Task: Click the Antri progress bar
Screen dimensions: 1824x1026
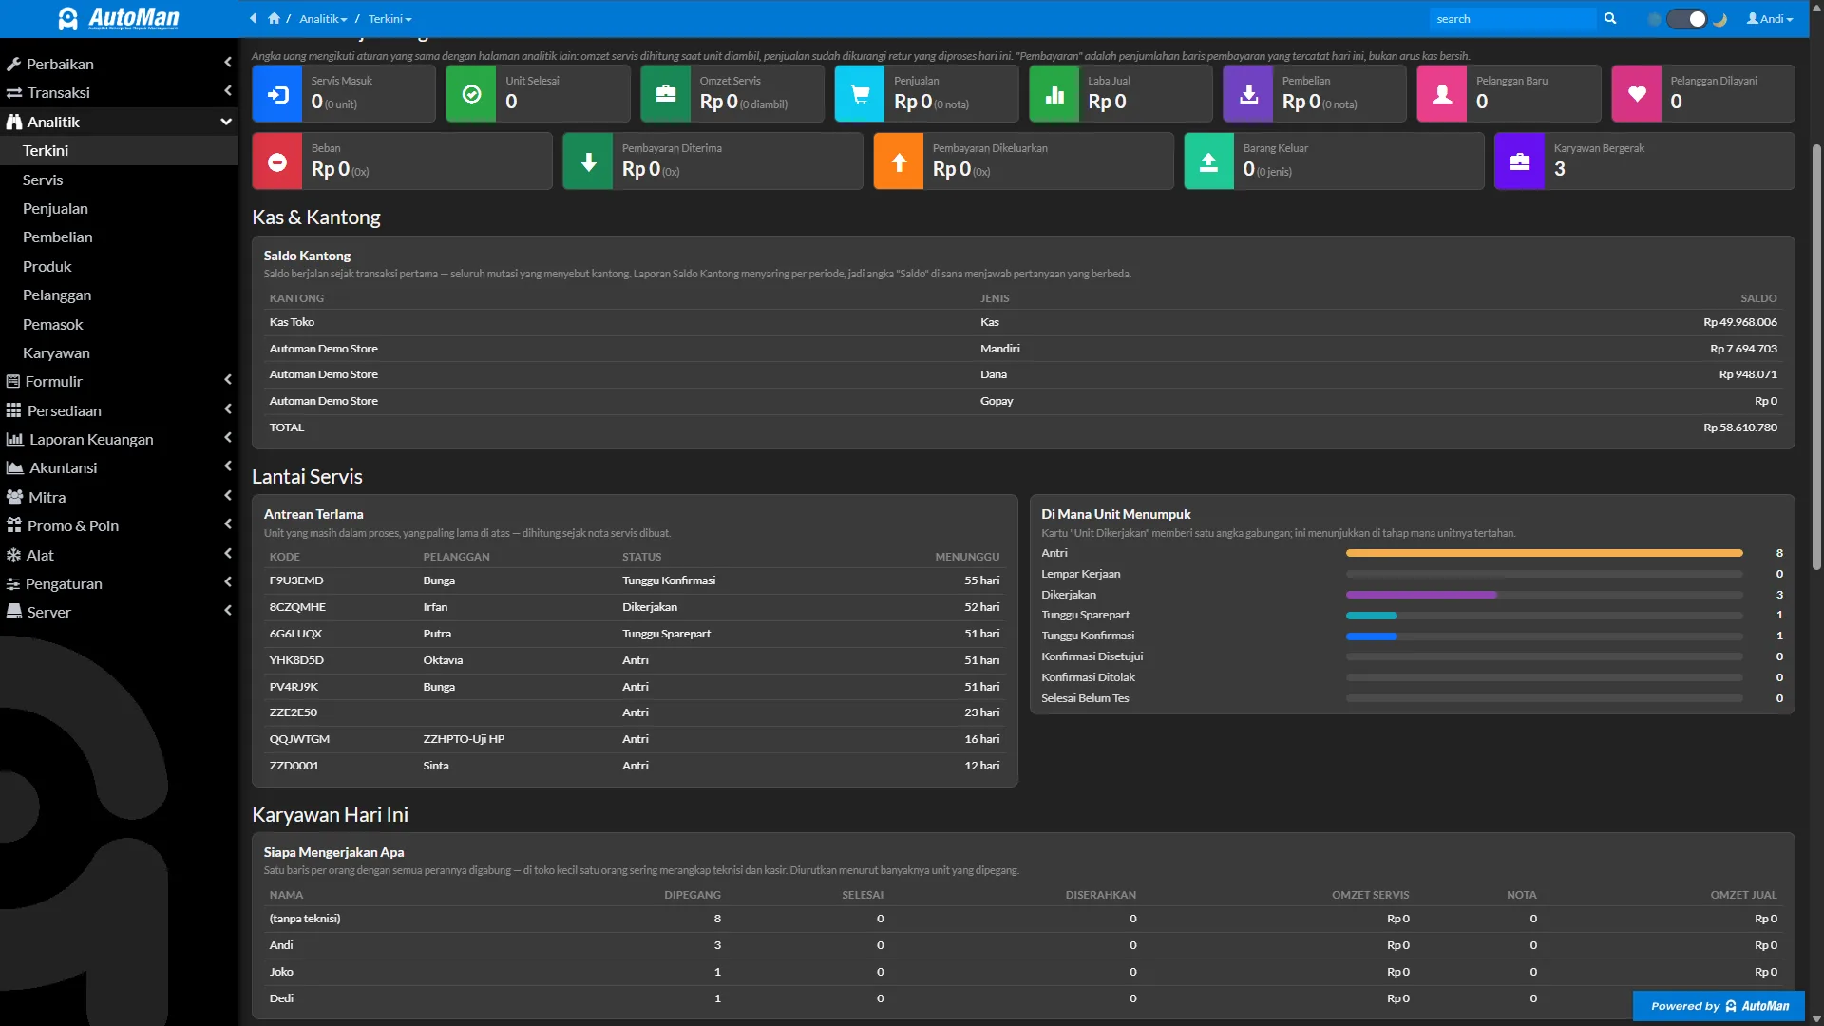Action: [x=1545, y=553]
